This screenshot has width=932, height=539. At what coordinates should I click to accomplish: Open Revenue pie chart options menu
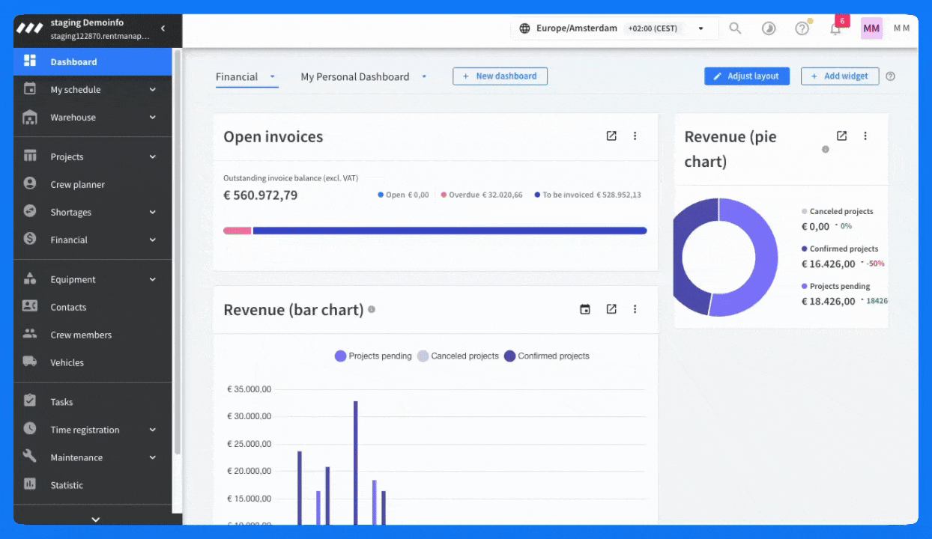pyautogui.click(x=865, y=136)
